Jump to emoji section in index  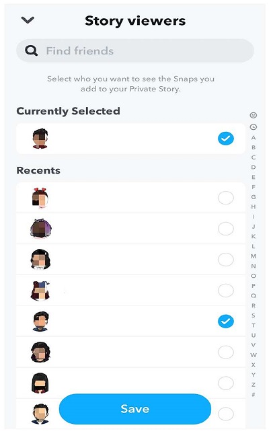pos(254,115)
